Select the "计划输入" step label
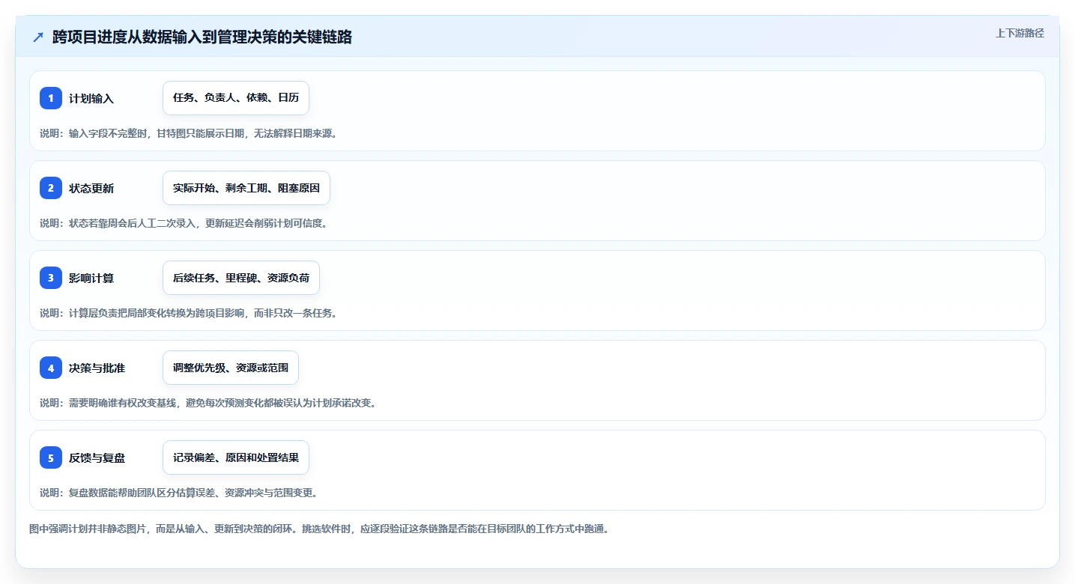The width and height of the screenshot is (1075, 584). tap(91, 99)
